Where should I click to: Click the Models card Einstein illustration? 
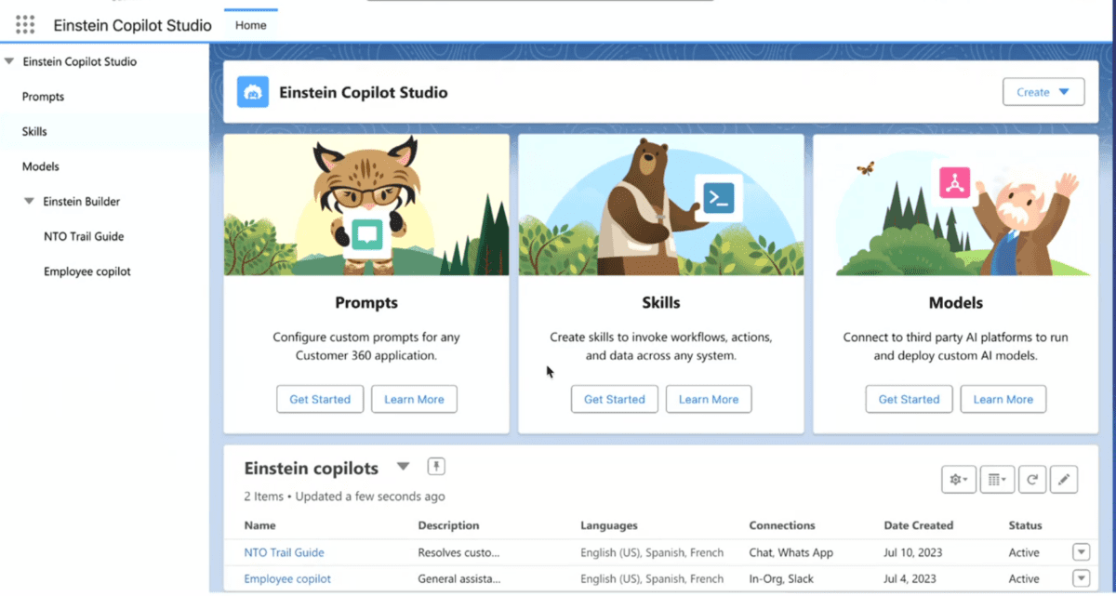point(955,205)
